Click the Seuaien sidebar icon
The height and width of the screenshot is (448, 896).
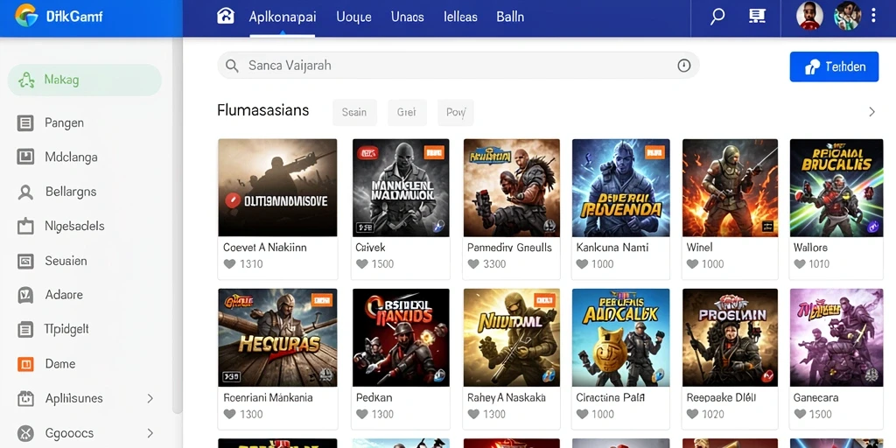[25, 261]
